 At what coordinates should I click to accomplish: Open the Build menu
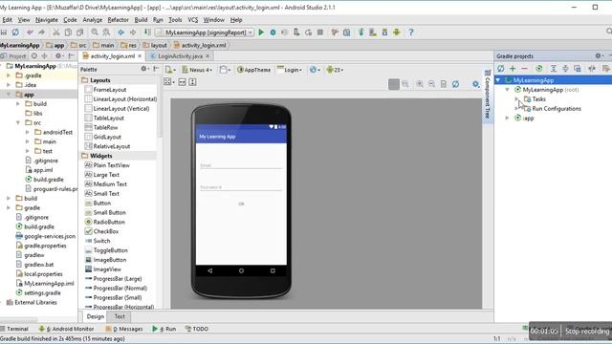point(141,19)
